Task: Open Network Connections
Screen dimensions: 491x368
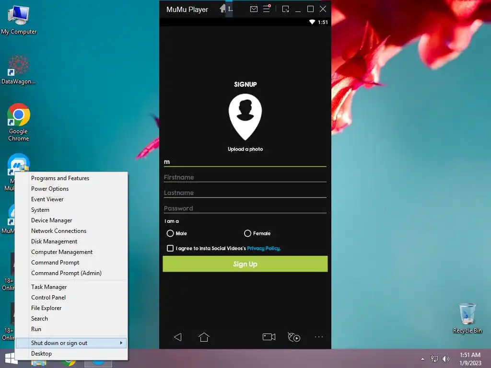Action: (71, 231)
